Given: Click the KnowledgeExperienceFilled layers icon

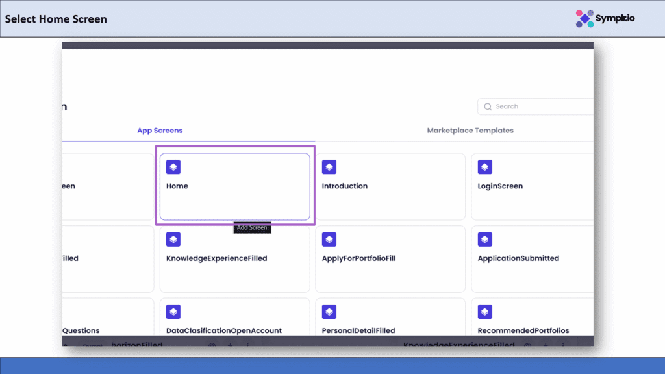Looking at the screenshot, I should (x=173, y=240).
